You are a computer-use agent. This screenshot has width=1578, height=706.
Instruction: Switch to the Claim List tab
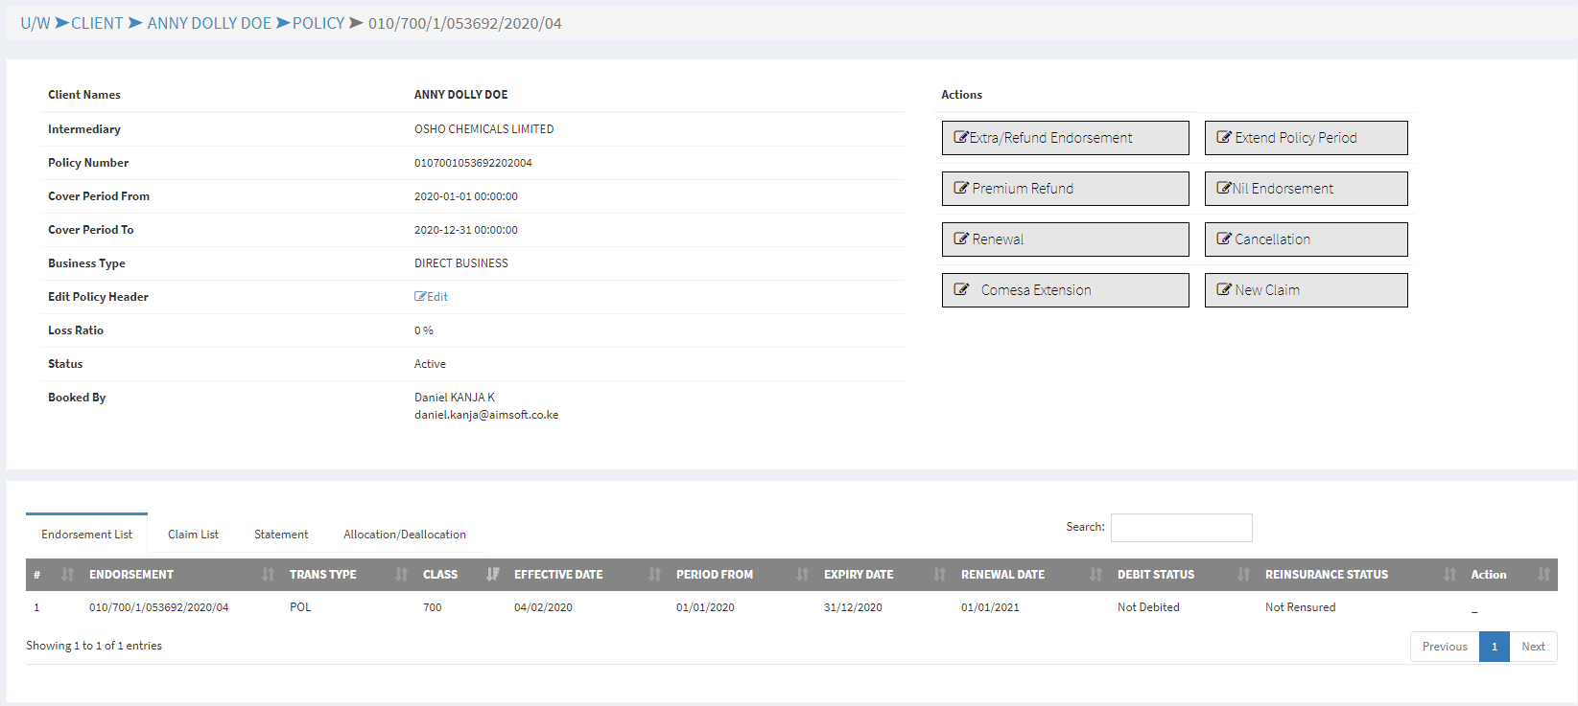click(193, 535)
